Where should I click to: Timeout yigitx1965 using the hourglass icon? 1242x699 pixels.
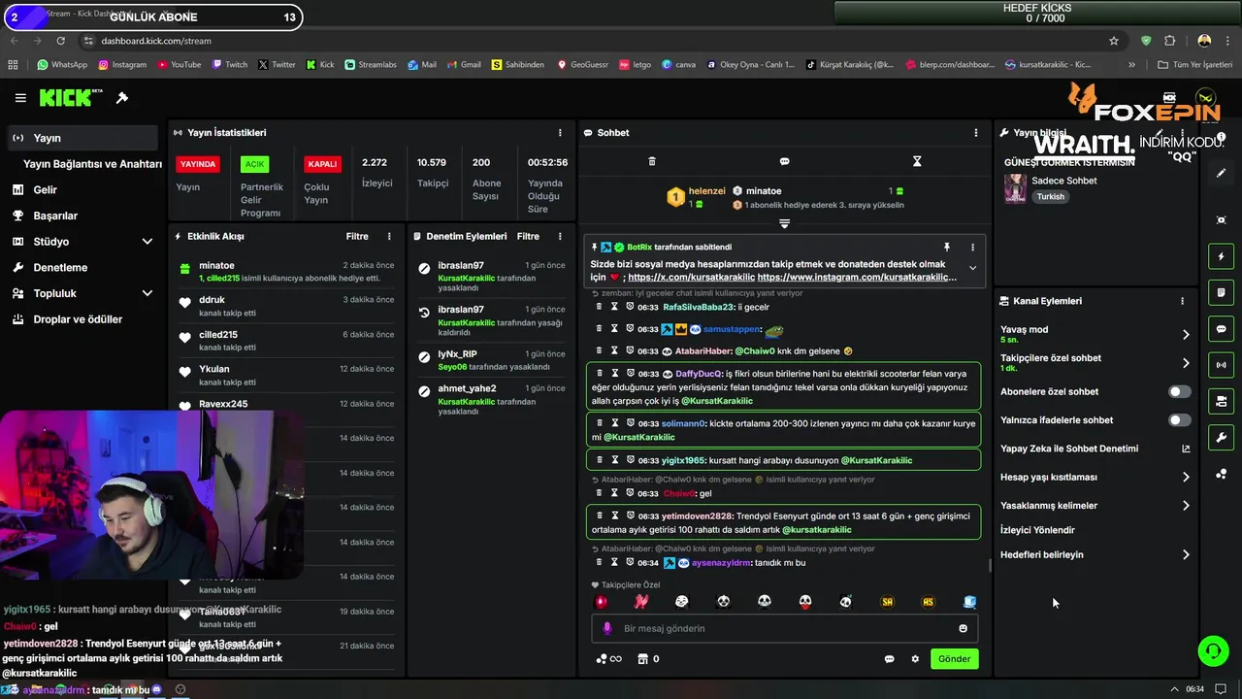pos(614,460)
